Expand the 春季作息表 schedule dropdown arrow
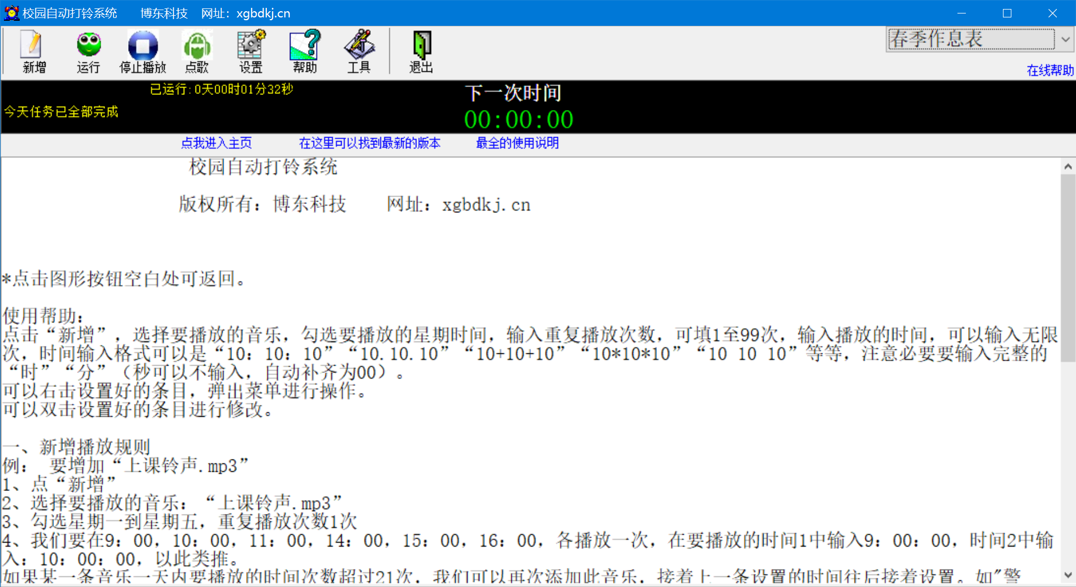This screenshot has width=1076, height=587. (1065, 39)
